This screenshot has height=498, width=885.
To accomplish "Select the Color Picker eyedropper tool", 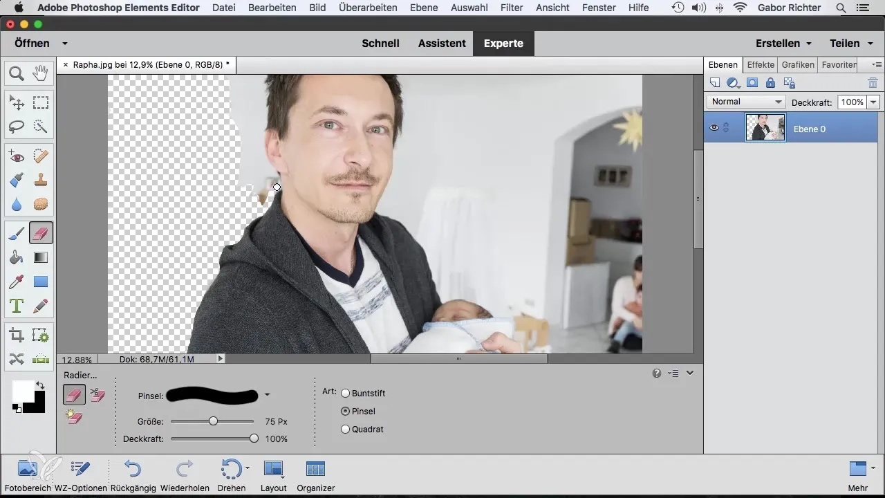I will click(17, 282).
